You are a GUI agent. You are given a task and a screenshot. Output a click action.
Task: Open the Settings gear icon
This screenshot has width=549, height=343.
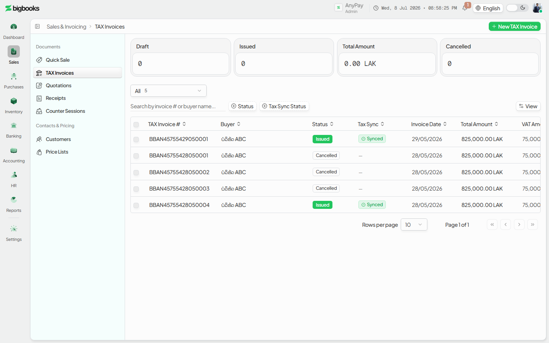(x=14, y=229)
